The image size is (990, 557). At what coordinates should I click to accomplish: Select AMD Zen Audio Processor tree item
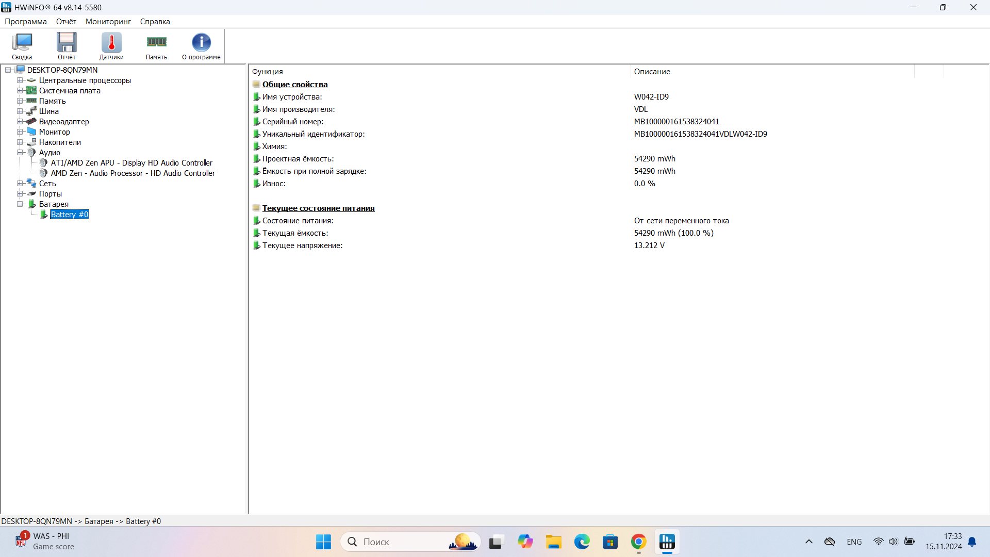pos(133,173)
